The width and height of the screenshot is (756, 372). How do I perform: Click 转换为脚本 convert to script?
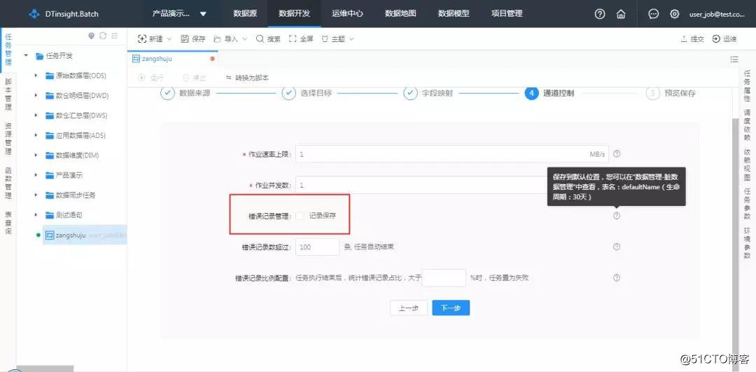[x=247, y=78]
